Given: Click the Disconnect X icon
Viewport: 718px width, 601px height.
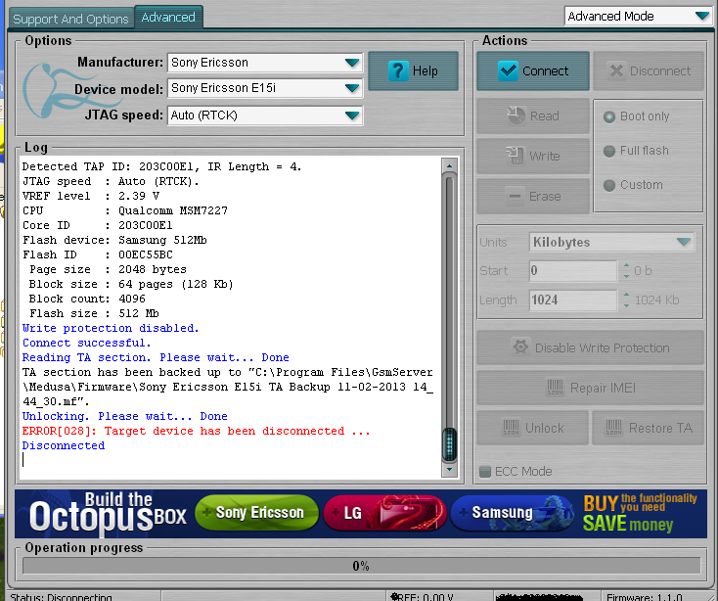Looking at the screenshot, I should tap(616, 71).
